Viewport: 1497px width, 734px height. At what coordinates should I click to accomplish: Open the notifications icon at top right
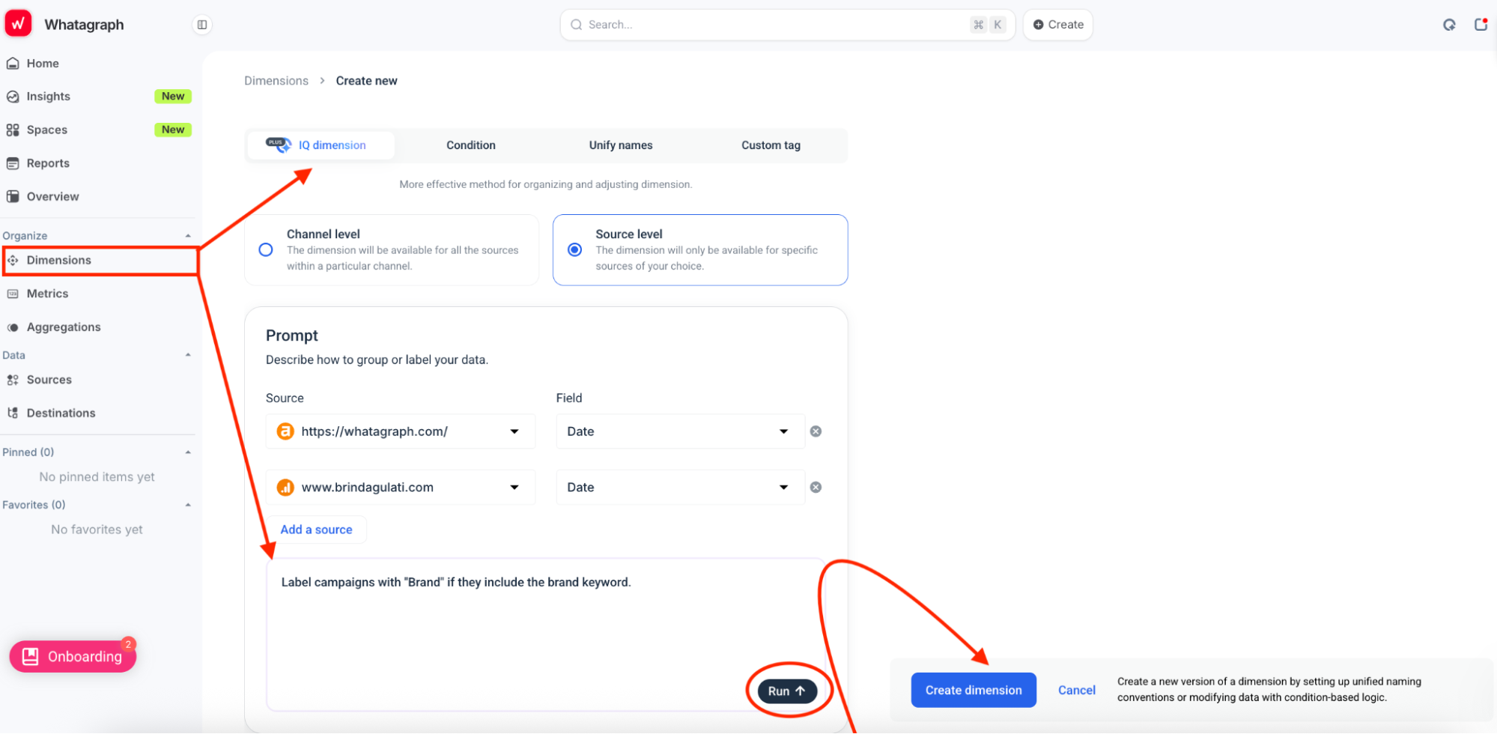pyautogui.click(x=1481, y=25)
